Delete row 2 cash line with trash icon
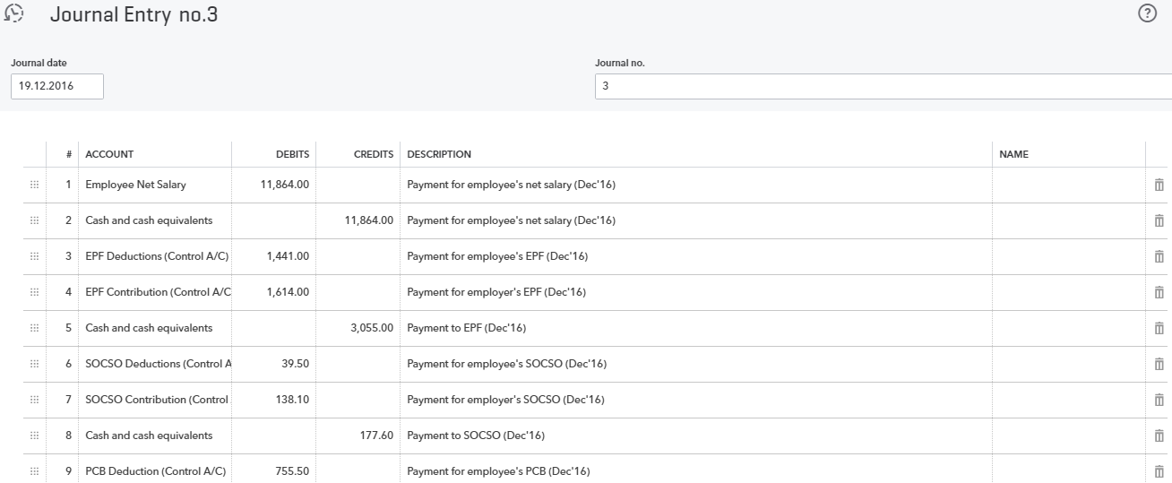The image size is (1172, 483). pyautogui.click(x=1159, y=220)
